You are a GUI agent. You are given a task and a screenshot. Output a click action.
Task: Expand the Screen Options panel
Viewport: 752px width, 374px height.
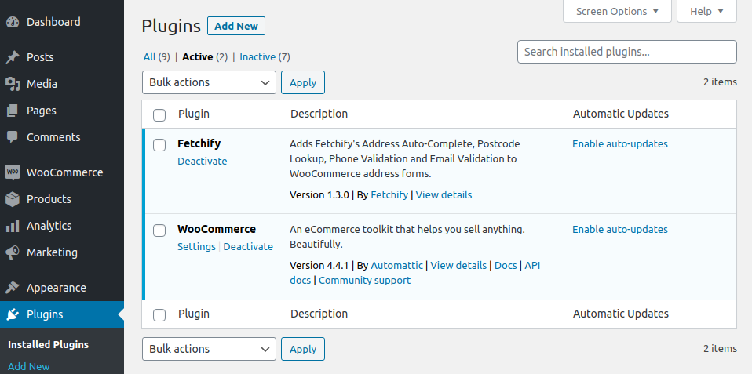tap(617, 11)
